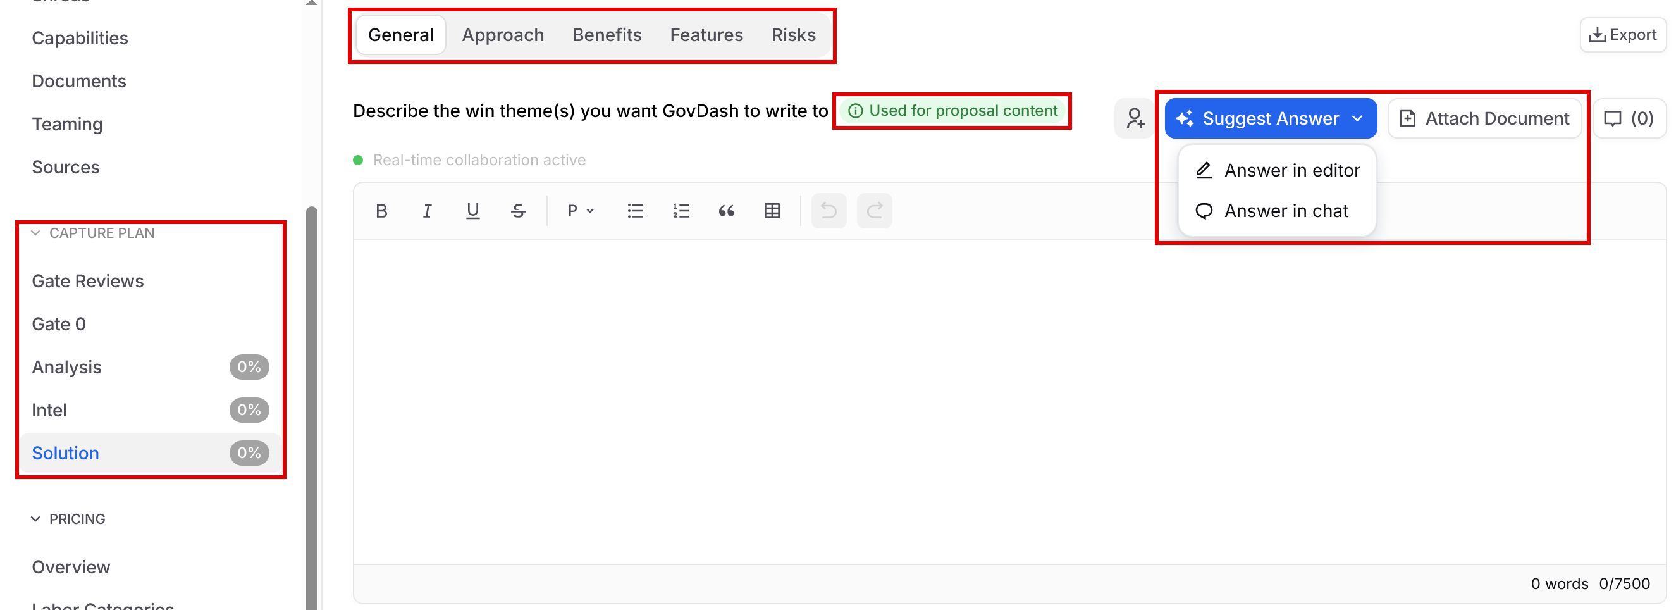Apply underline formatting
1676x610 pixels.
[x=473, y=211]
